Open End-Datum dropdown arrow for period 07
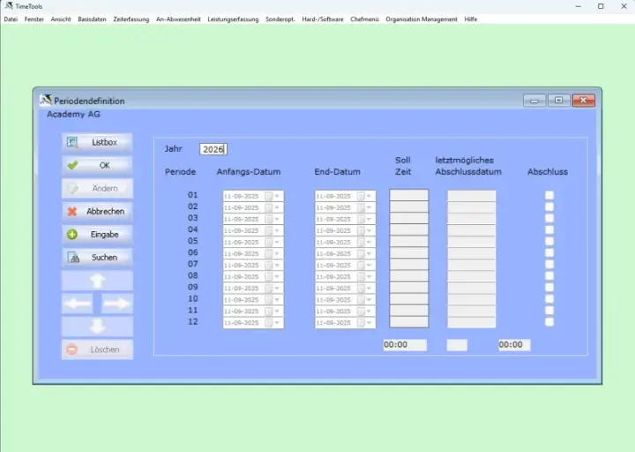The height and width of the screenshot is (452, 635). [x=370, y=265]
